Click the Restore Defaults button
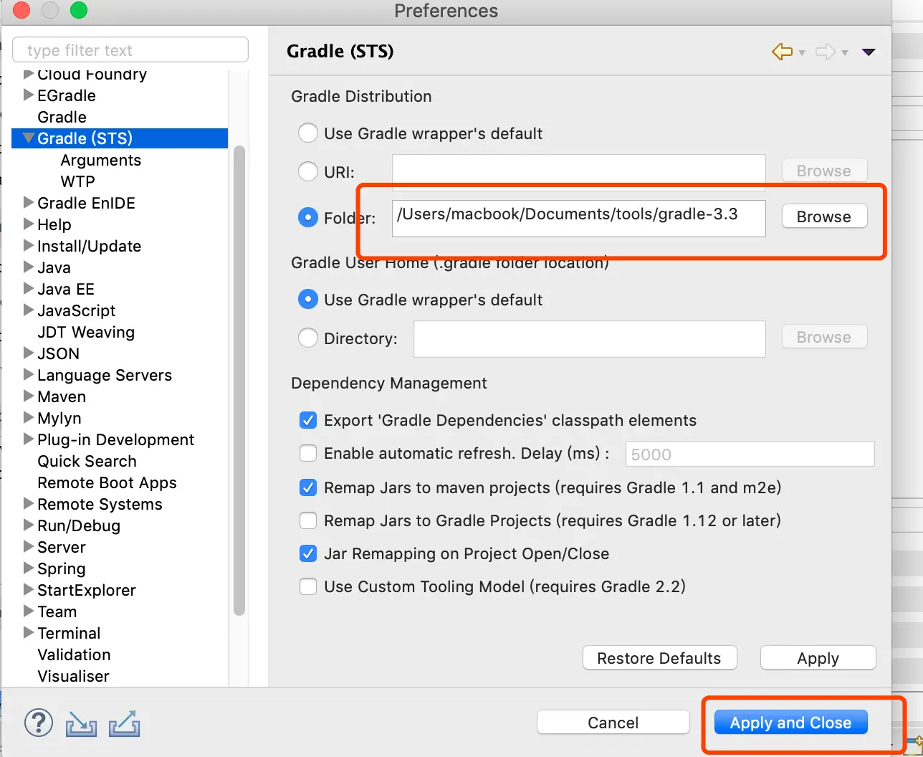Image resolution: width=923 pixels, height=757 pixels. [x=659, y=658]
